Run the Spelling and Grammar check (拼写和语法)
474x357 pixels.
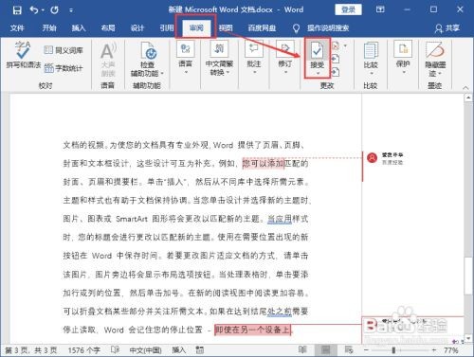(x=23, y=55)
